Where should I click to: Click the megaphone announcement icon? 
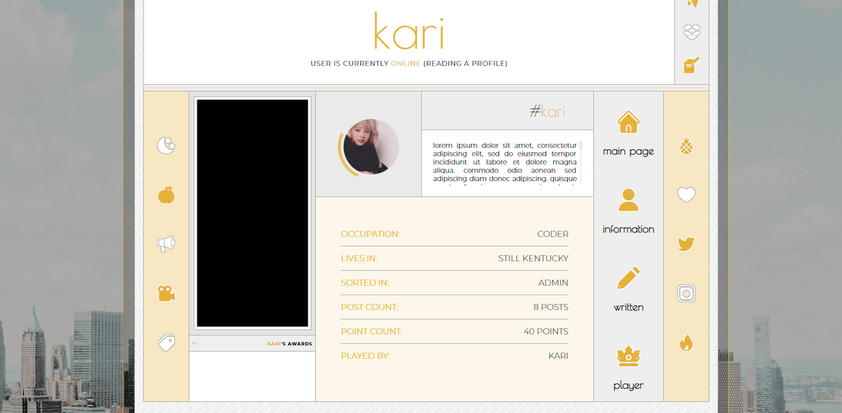[x=166, y=244]
